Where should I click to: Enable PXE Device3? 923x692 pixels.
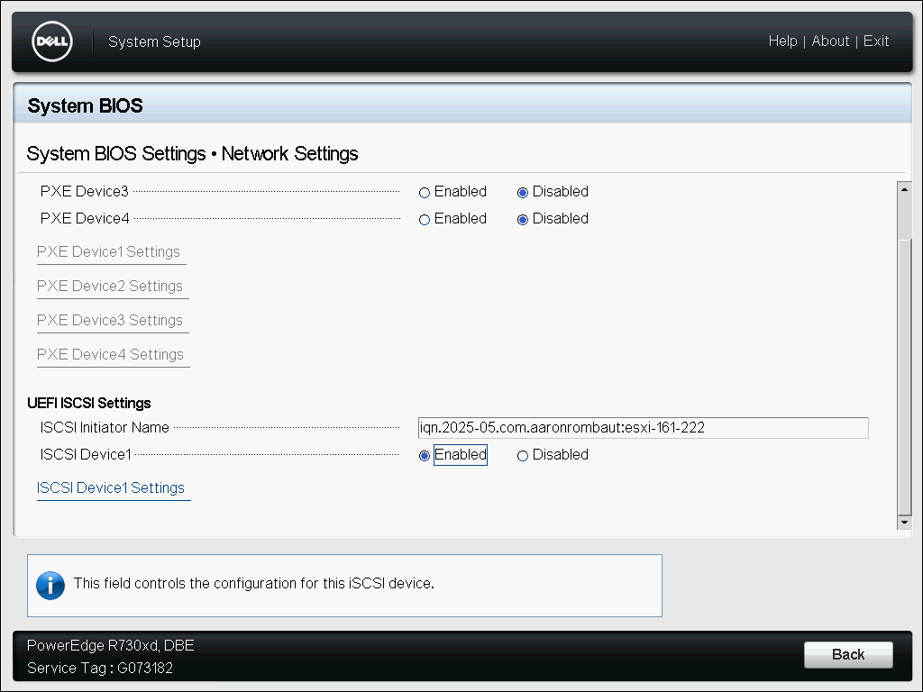[425, 193]
